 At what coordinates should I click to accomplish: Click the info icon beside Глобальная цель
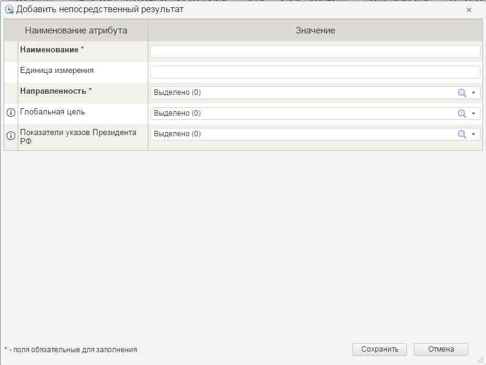pos(11,113)
